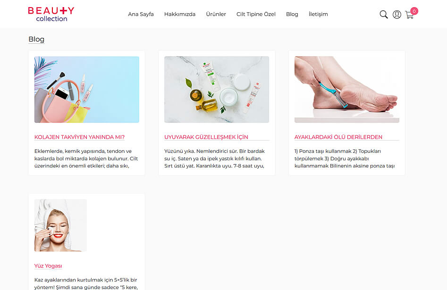The height and width of the screenshot is (290, 447).
Task: Click the cart item count badge
Action: click(414, 11)
